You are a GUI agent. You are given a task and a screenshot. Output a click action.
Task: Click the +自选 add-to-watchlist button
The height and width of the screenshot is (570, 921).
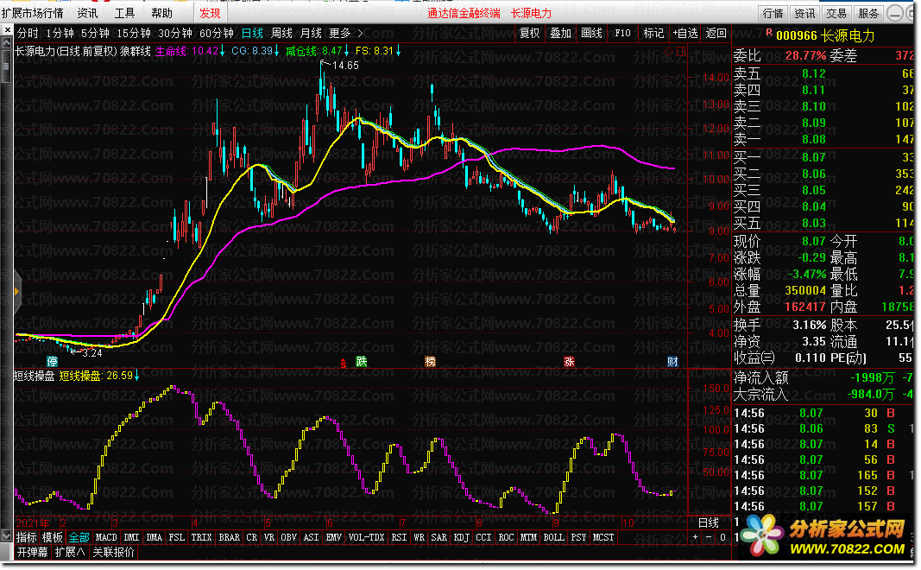[685, 33]
